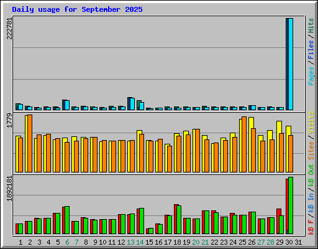The image size is (318, 249).
Task: Click the "Sites" legend label
Action: pyautogui.click(x=311, y=151)
